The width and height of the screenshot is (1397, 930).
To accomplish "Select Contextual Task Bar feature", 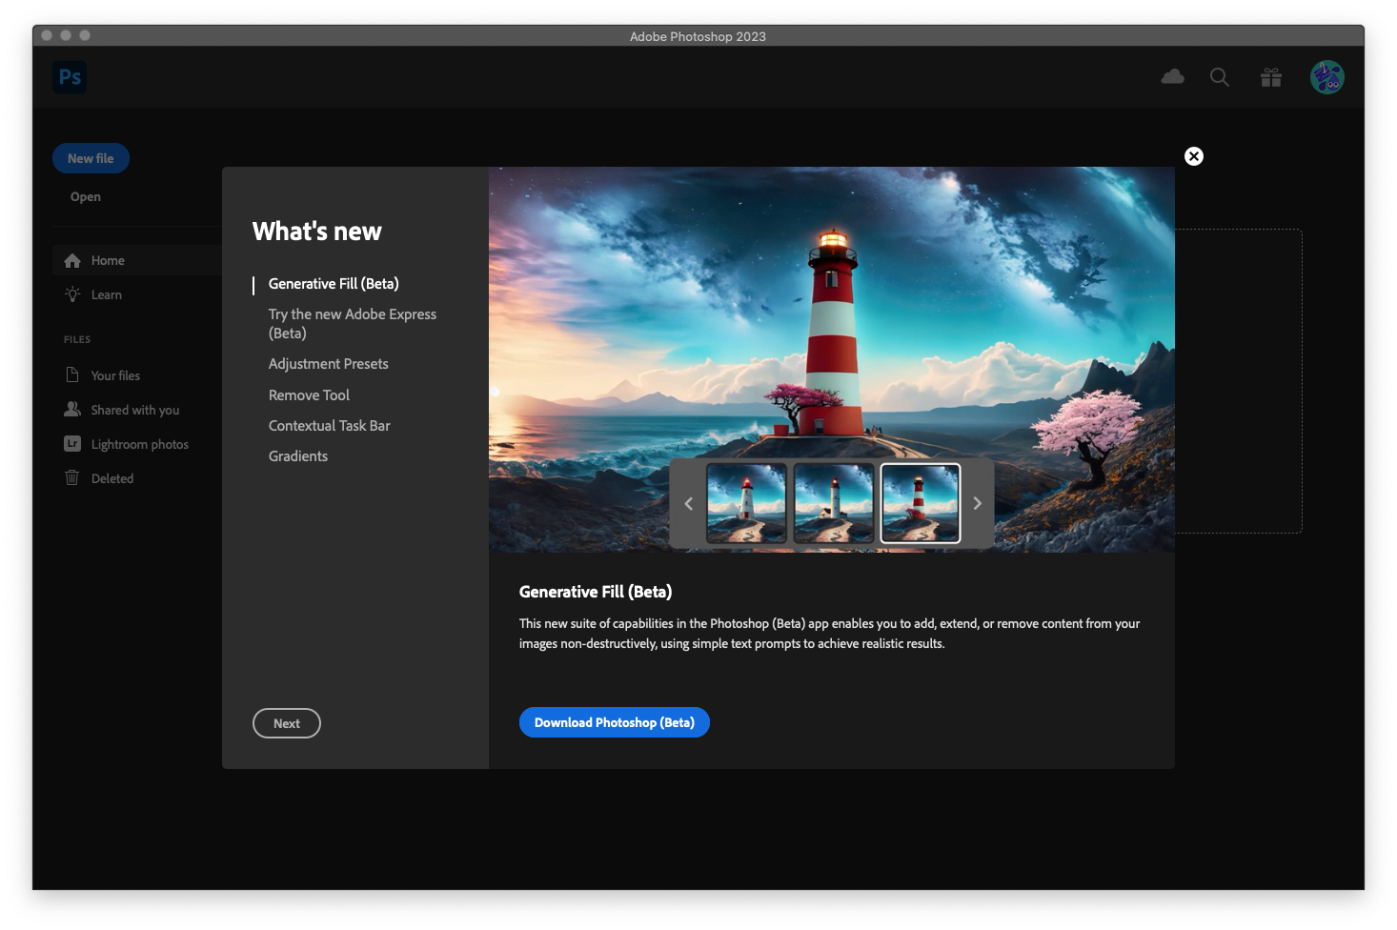I will pos(329,426).
